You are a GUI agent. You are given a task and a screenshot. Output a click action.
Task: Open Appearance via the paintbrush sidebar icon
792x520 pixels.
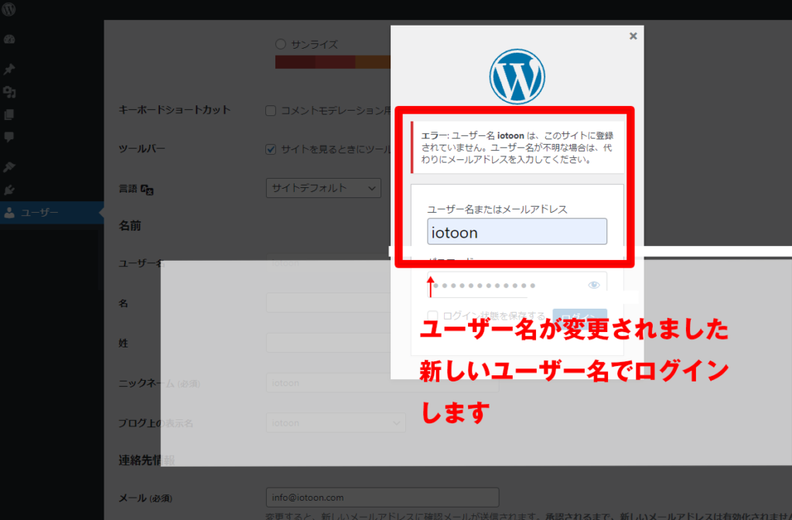click(9, 167)
